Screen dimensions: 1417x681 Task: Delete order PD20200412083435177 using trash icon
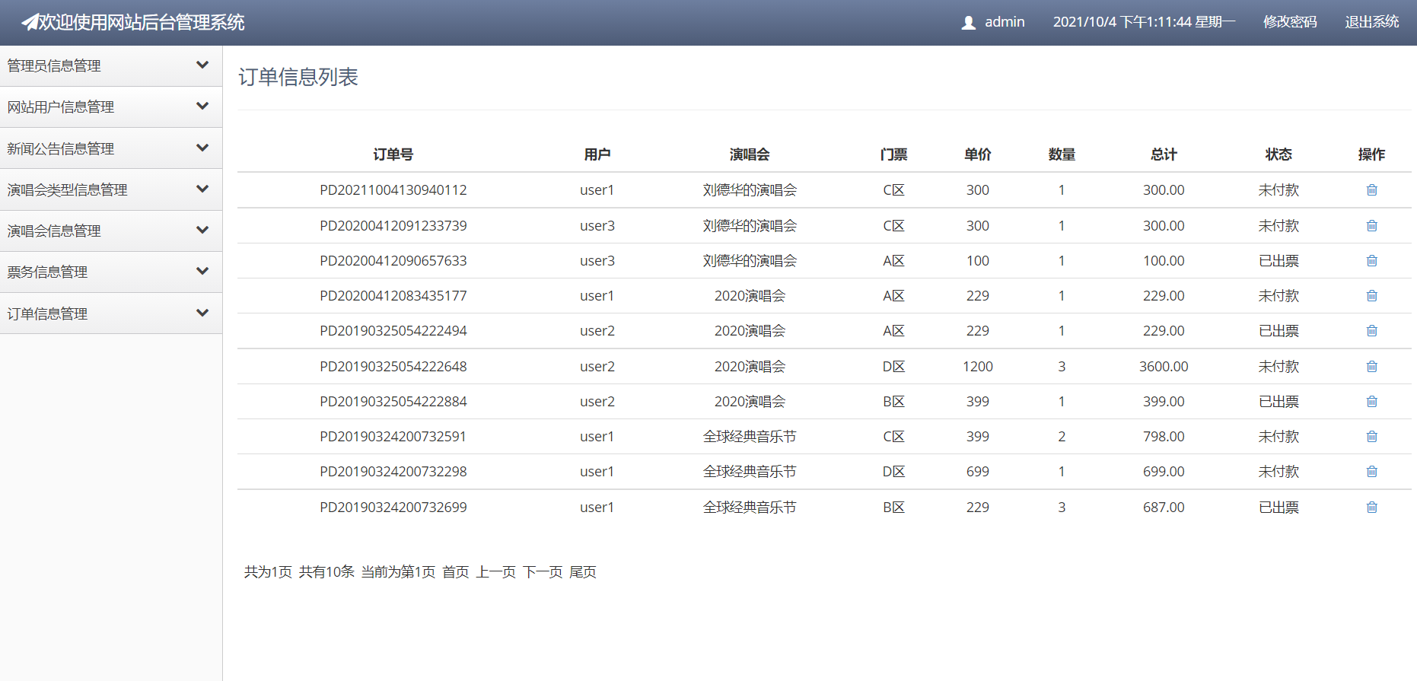point(1371,295)
